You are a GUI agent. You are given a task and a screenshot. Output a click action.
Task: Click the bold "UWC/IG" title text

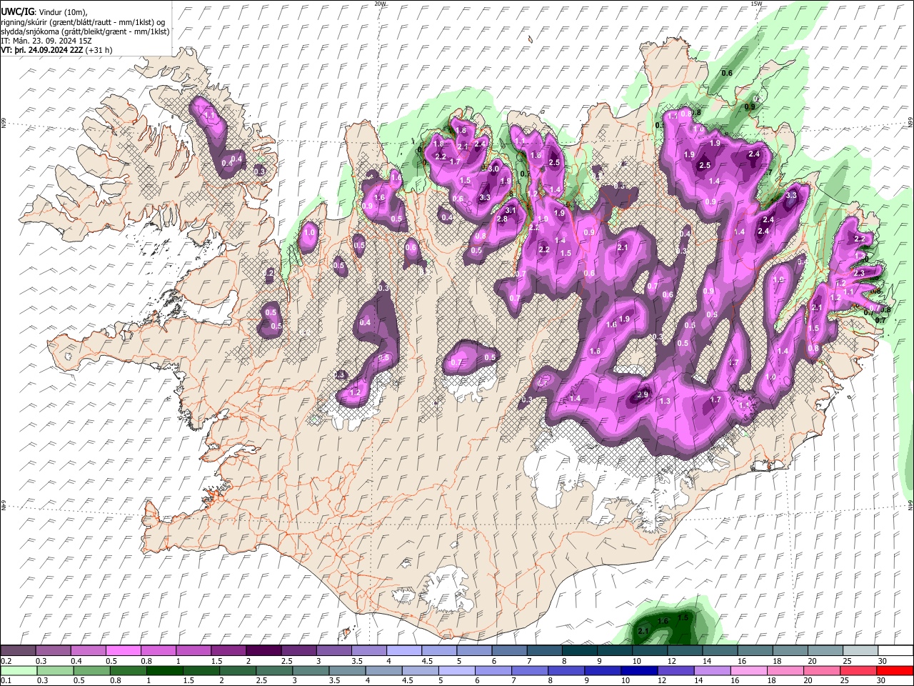pos(17,12)
